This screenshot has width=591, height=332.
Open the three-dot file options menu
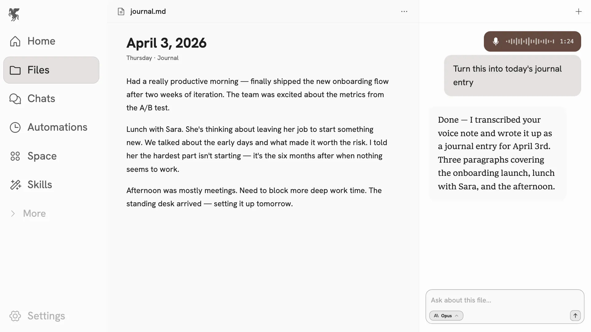pyautogui.click(x=404, y=12)
